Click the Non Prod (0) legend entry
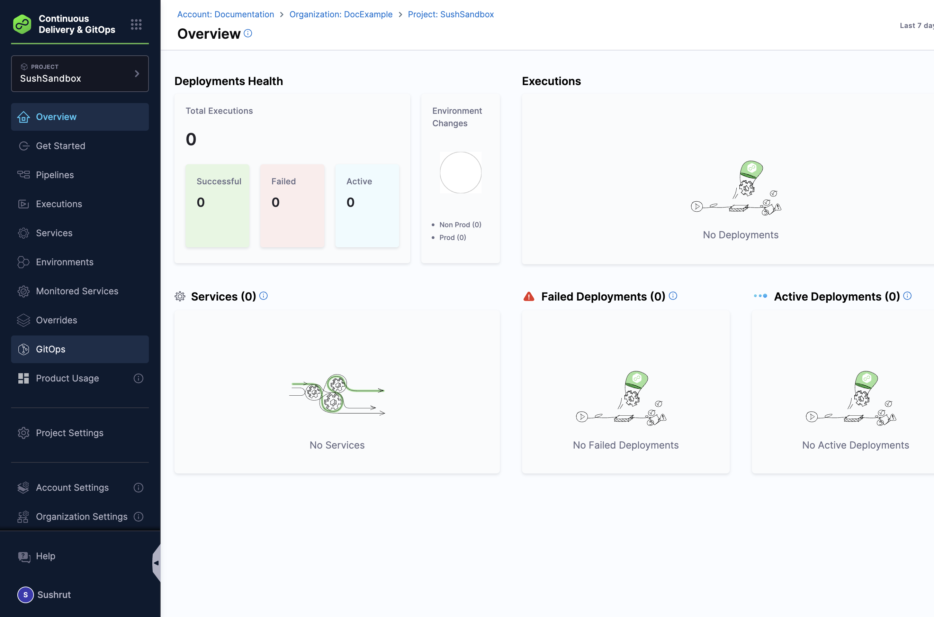 pyautogui.click(x=457, y=225)
